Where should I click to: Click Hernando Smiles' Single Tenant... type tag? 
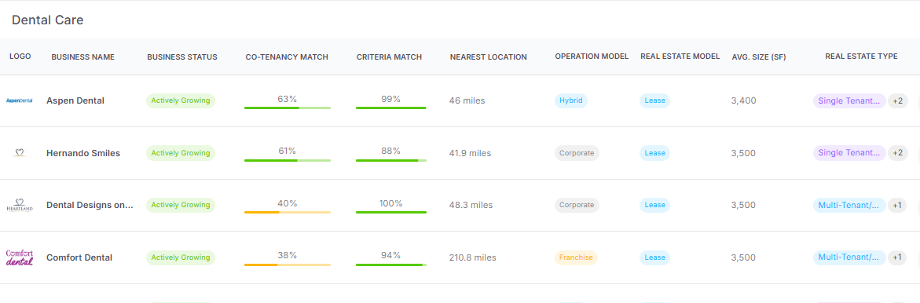(849, 153)
